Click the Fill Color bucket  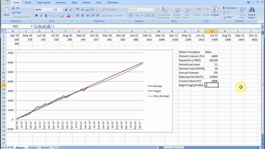[x=62, y=16]
